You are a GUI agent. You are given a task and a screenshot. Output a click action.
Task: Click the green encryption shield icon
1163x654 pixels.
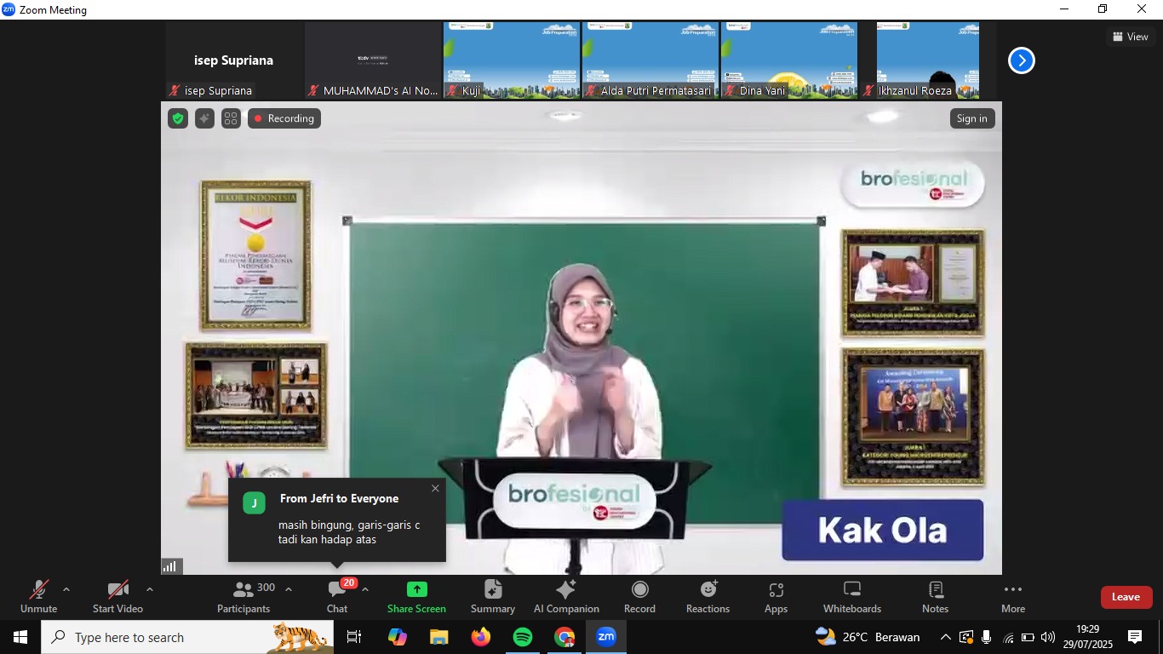click(178, 118)
